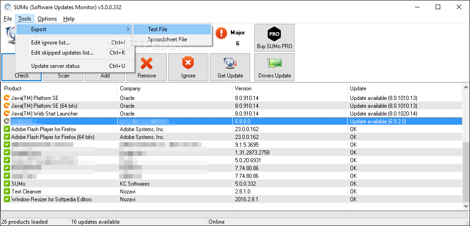
Task: Click 'KC Softwares' company cell
Action: pos(135,183)
